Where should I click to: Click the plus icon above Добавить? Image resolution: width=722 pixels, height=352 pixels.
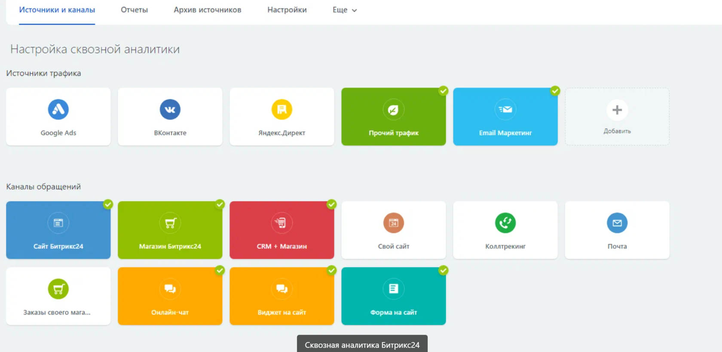point(617,110)
